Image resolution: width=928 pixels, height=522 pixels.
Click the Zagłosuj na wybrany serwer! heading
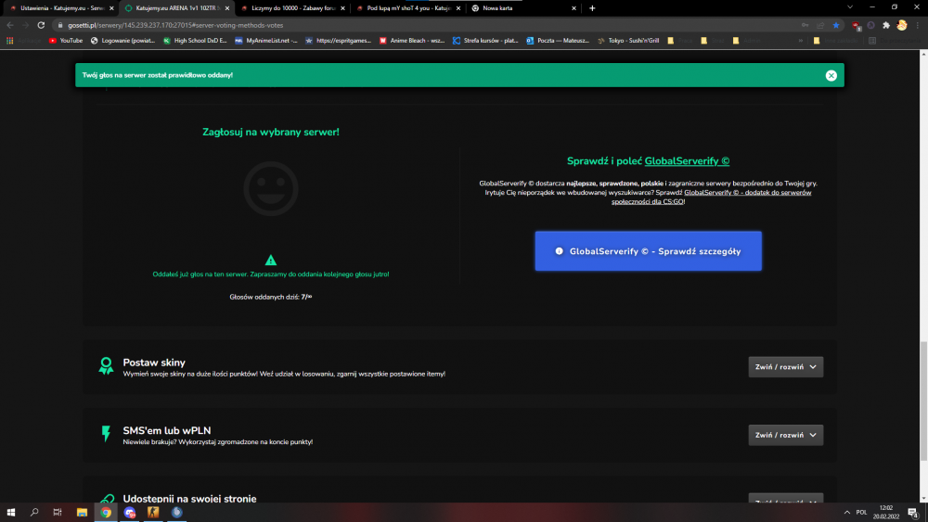(270, 132)
